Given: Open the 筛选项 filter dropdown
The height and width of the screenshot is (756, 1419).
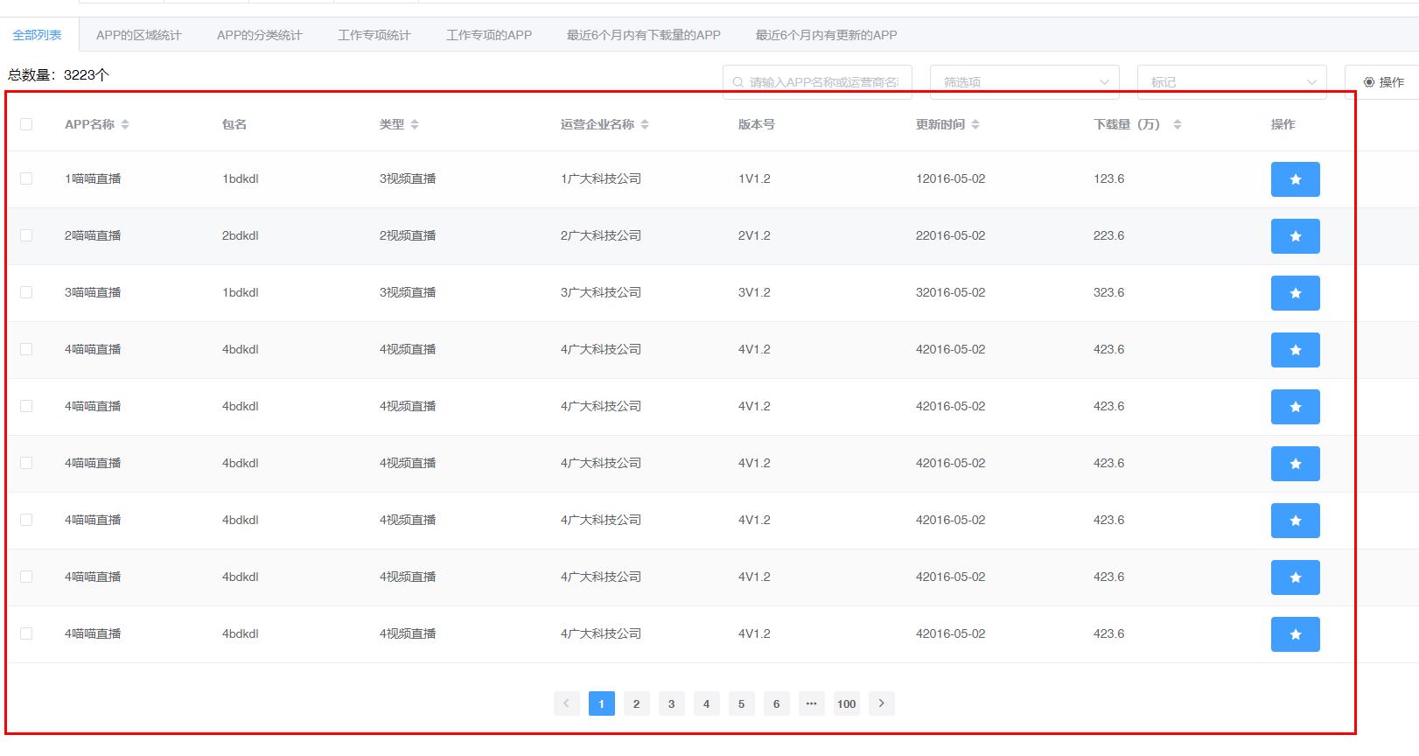Looking at the screenshot, I should 1024,82.
